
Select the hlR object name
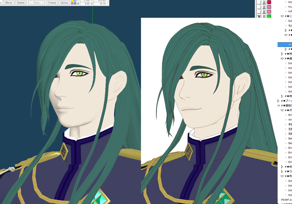pyautogui.click(x=290, y=12)
